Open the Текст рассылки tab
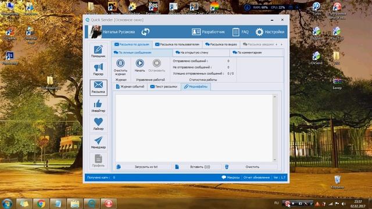372x209 pixels. click(164, 87)
